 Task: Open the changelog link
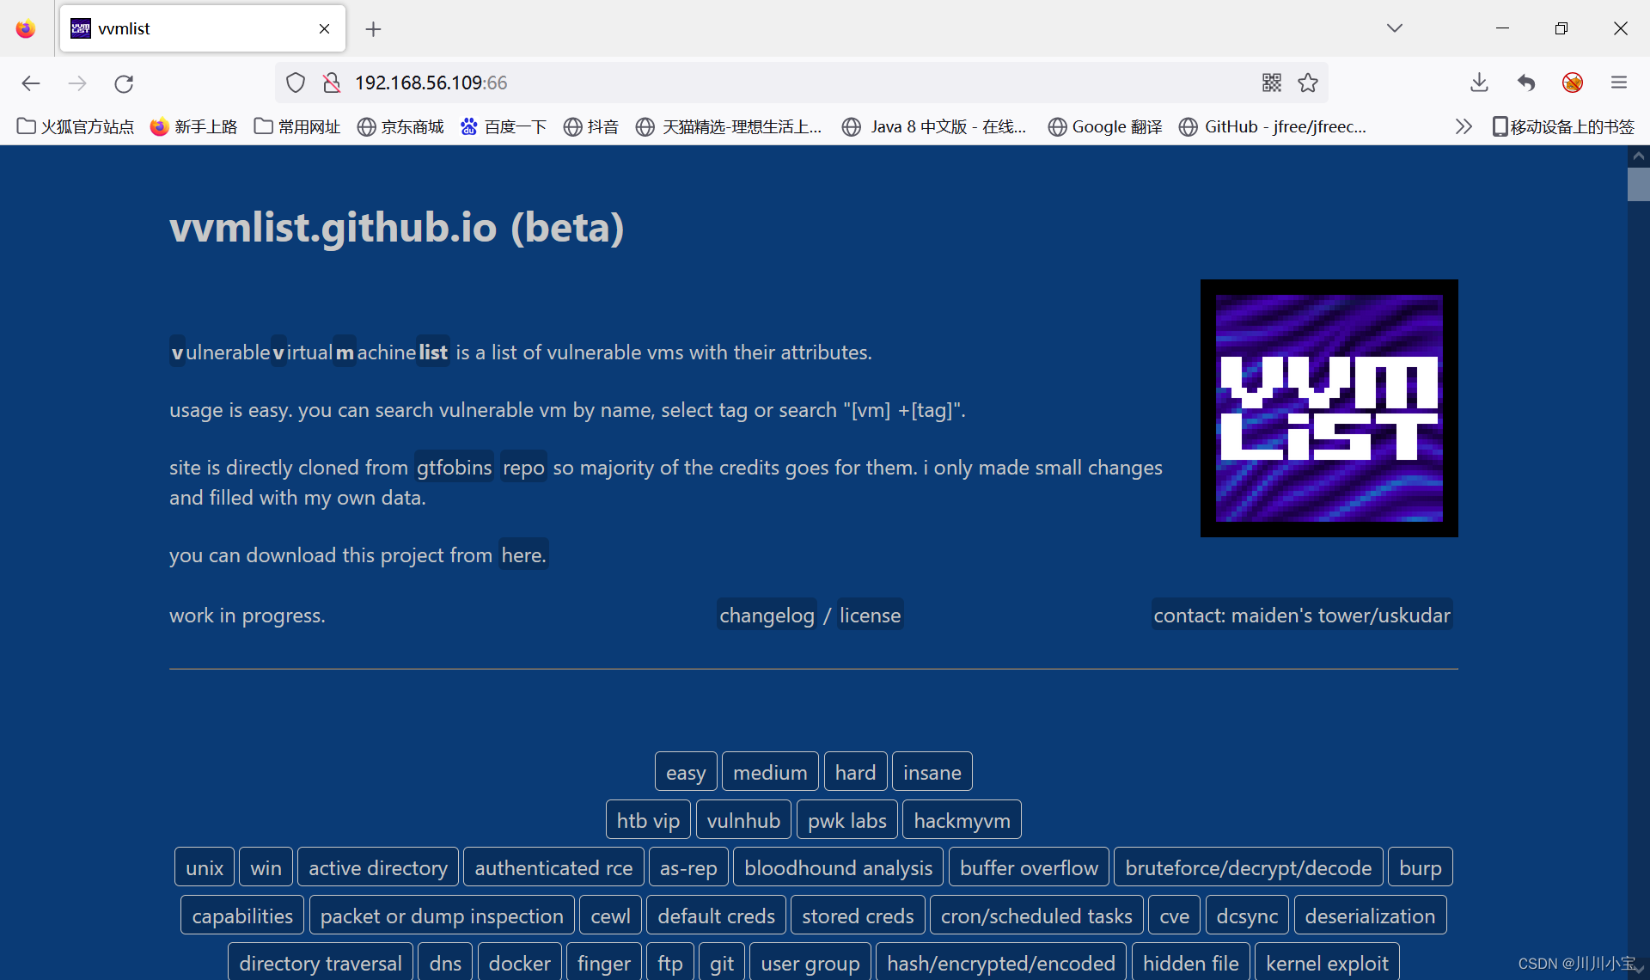(766, 615)
